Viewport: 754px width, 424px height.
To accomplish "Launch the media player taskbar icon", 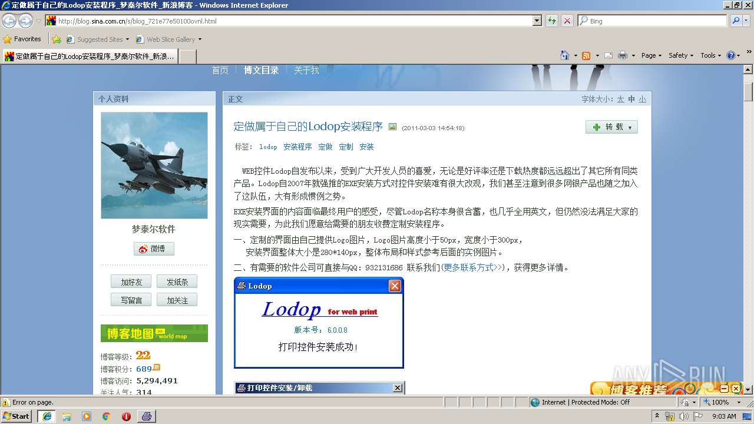I will point(87,416).
